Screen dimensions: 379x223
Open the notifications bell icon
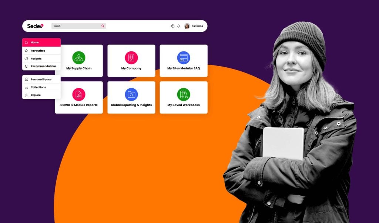coord(179,26)
